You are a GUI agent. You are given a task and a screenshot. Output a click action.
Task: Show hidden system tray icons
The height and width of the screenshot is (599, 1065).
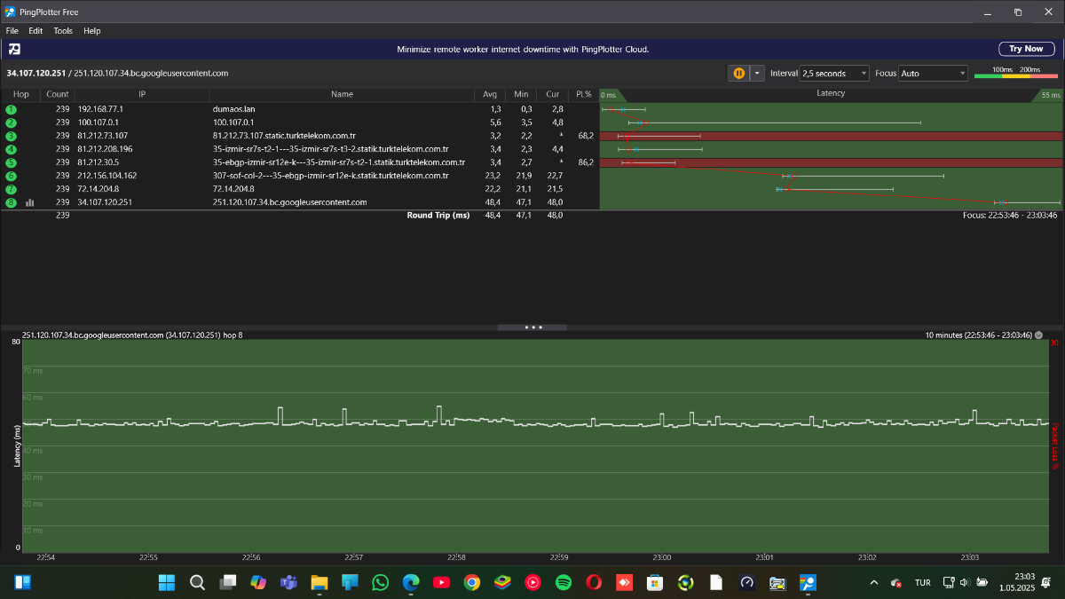coord(874,583)
